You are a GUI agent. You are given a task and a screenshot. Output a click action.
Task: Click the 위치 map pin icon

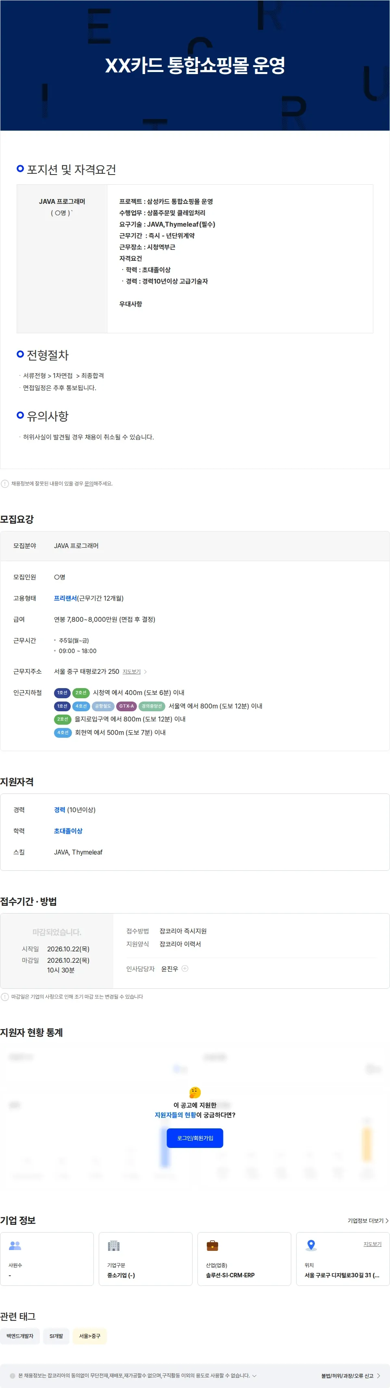point(311,1245)
